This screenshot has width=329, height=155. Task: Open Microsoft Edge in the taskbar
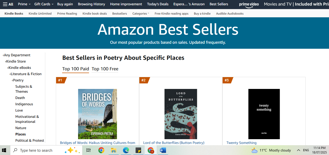click(x=126, y=150)
